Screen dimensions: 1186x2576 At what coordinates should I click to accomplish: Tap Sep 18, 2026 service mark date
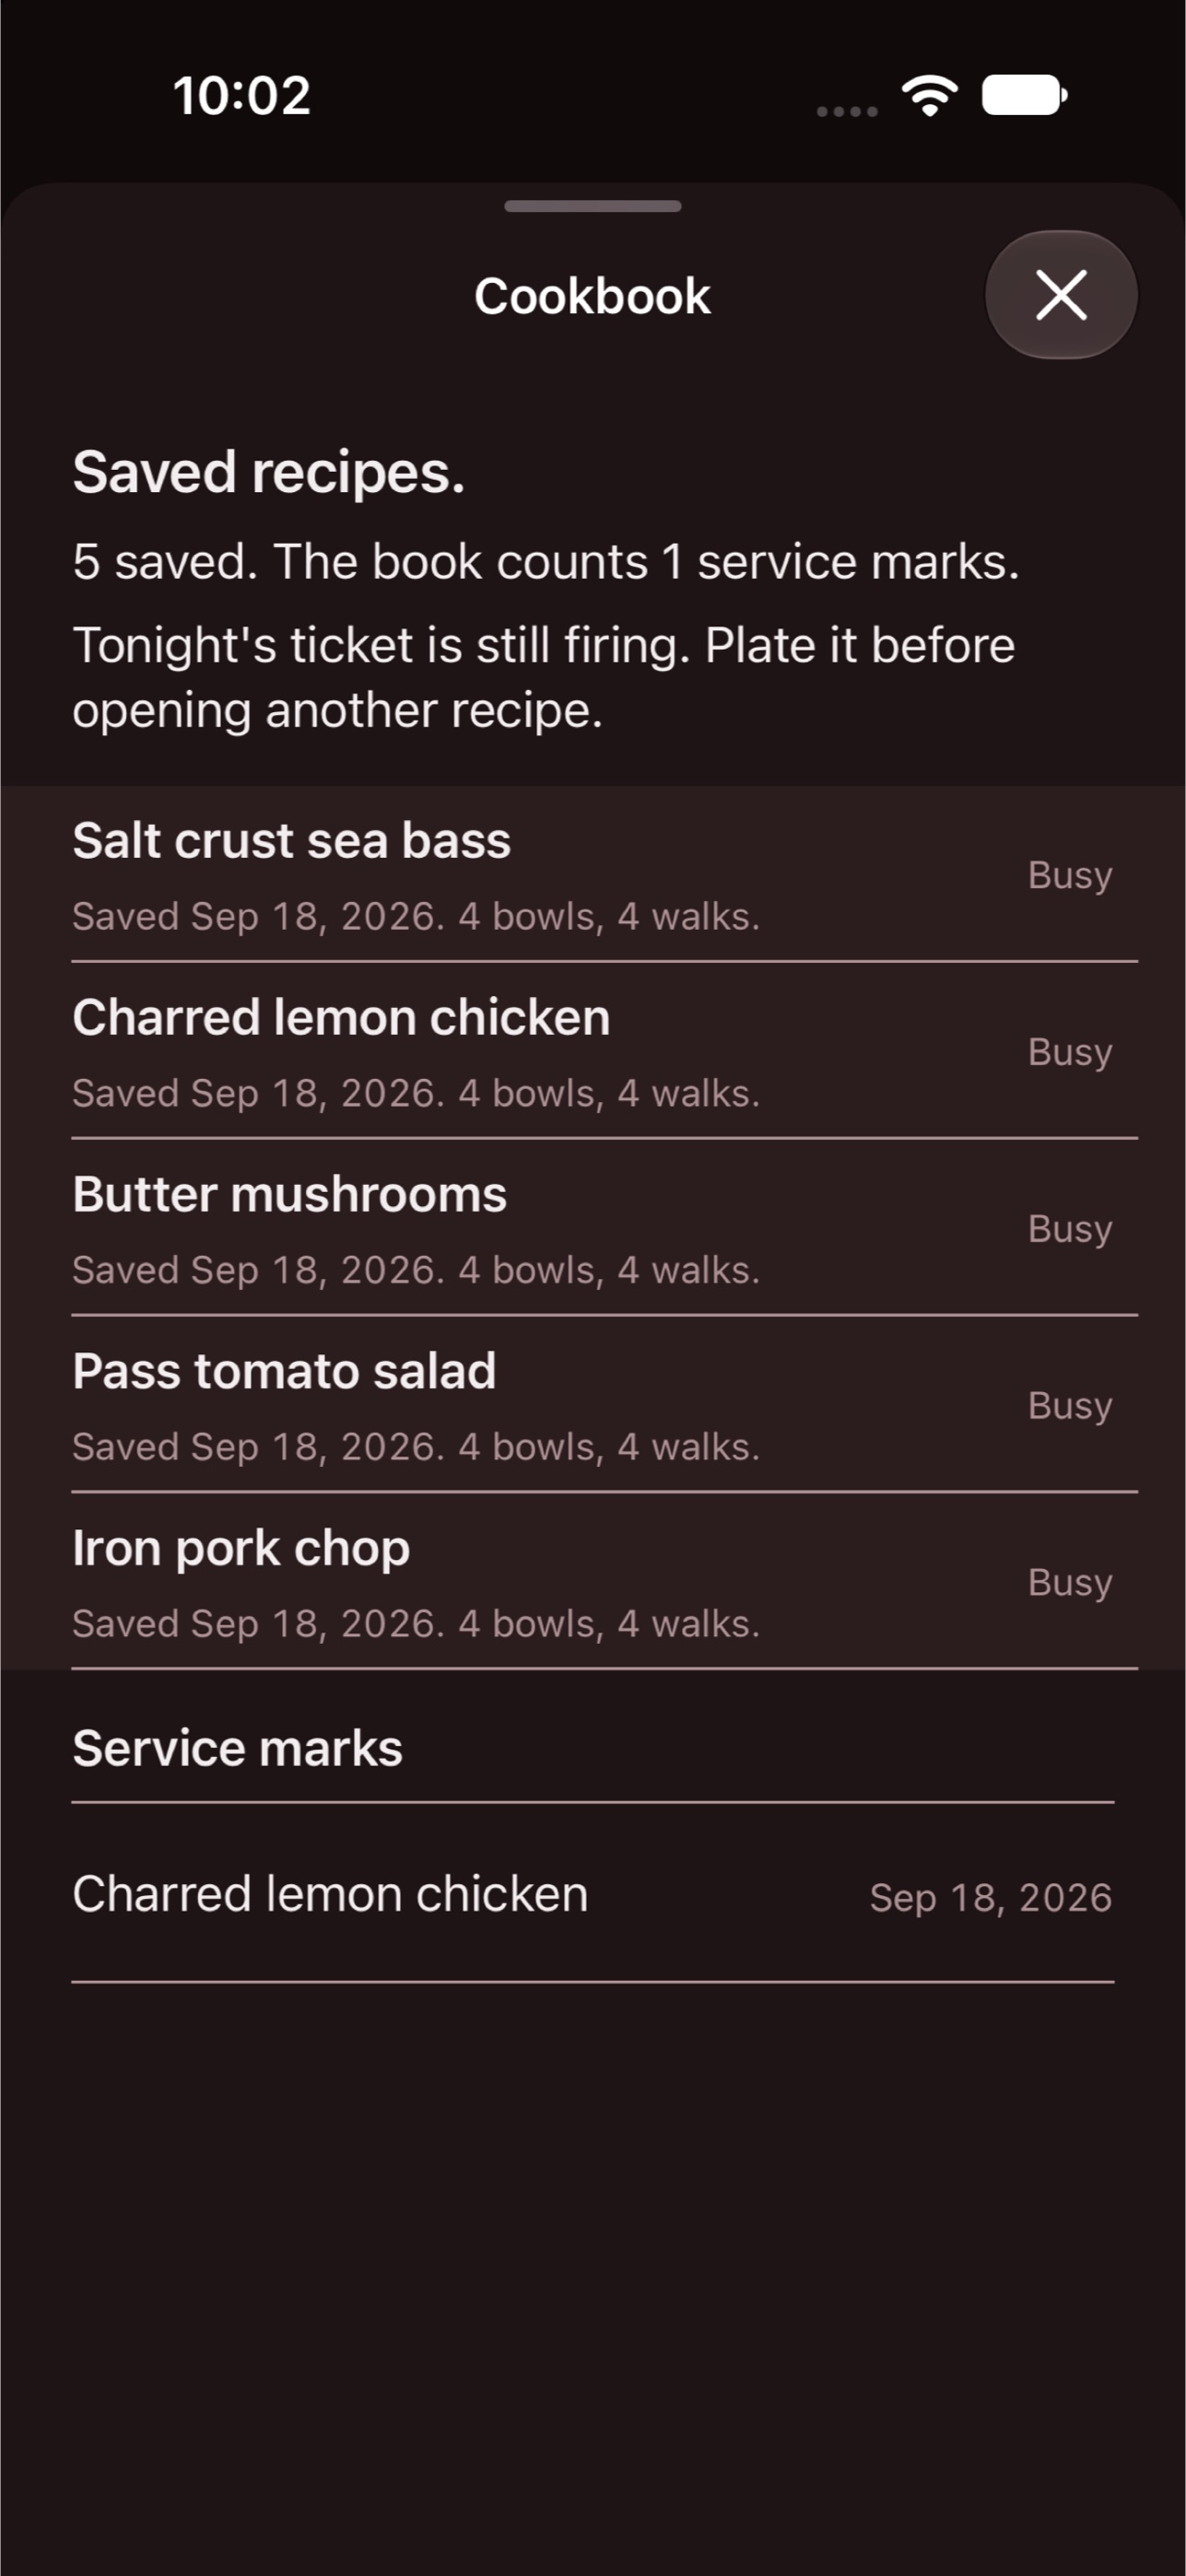990,1897
